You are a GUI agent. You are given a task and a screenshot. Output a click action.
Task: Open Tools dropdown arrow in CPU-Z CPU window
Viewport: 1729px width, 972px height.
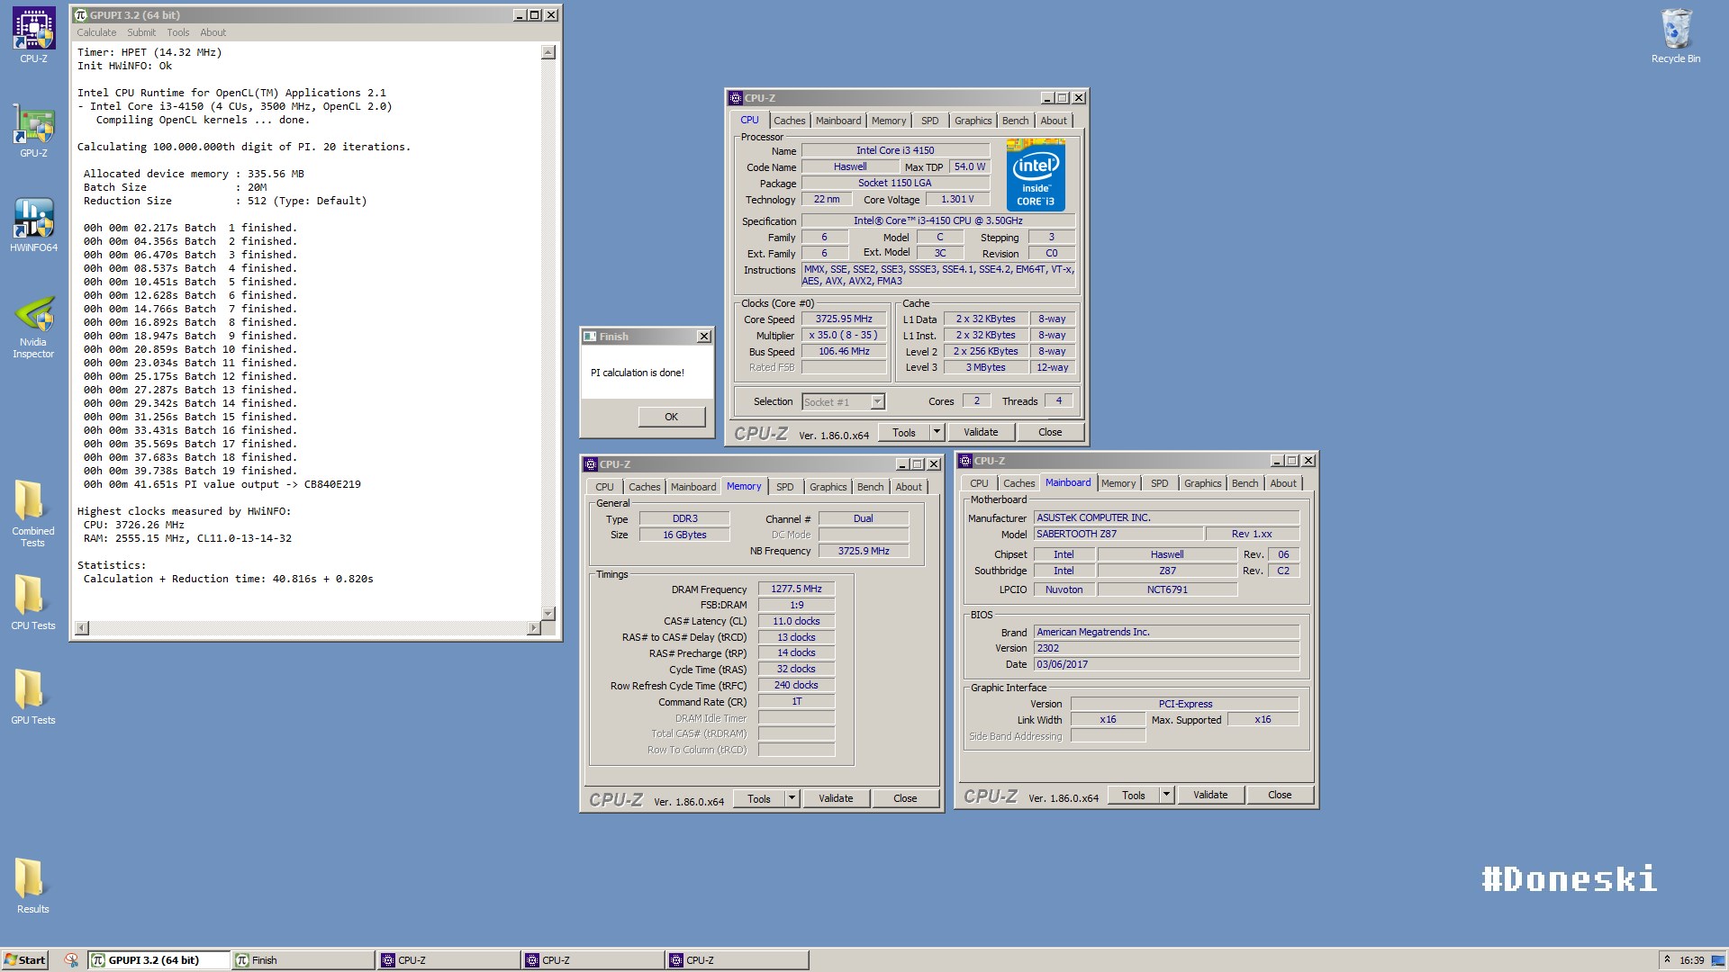pyautogui.click(x=937, y=432)
